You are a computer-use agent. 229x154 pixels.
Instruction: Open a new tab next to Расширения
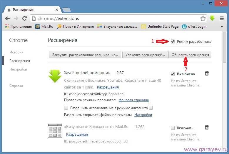tap(66, 10)
